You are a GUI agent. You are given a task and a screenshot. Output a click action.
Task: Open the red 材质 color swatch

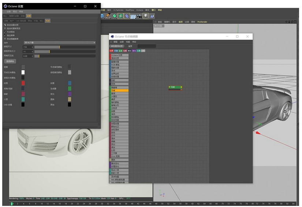[23, 83]
